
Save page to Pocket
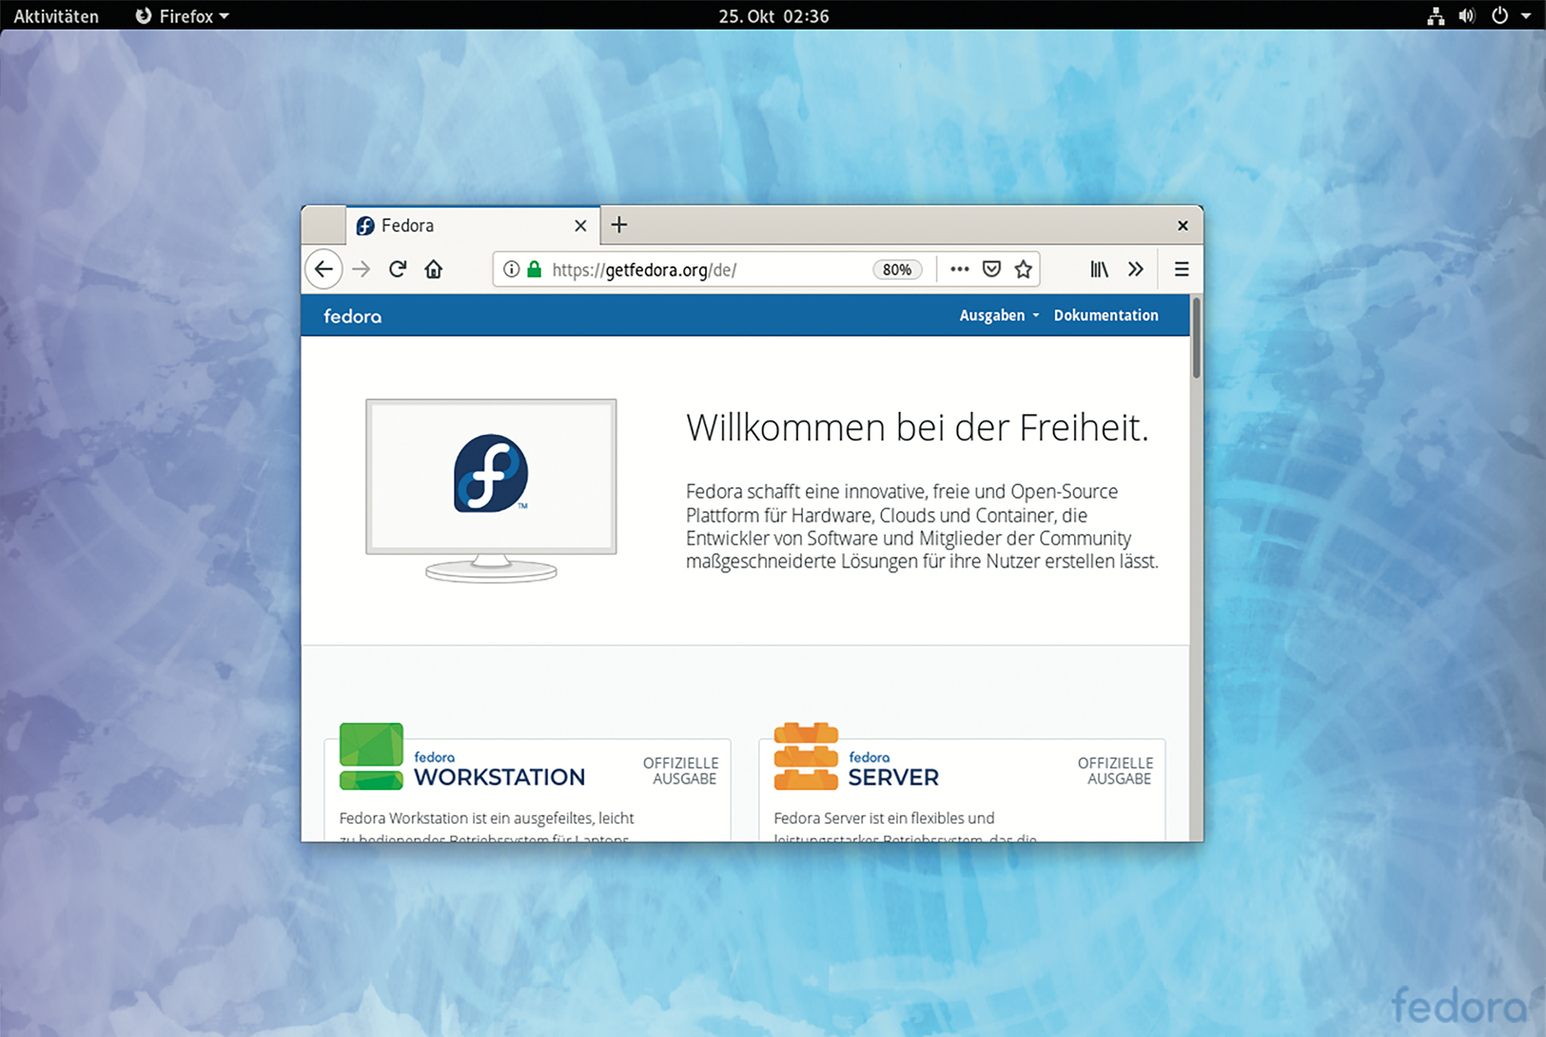[991, 269]
